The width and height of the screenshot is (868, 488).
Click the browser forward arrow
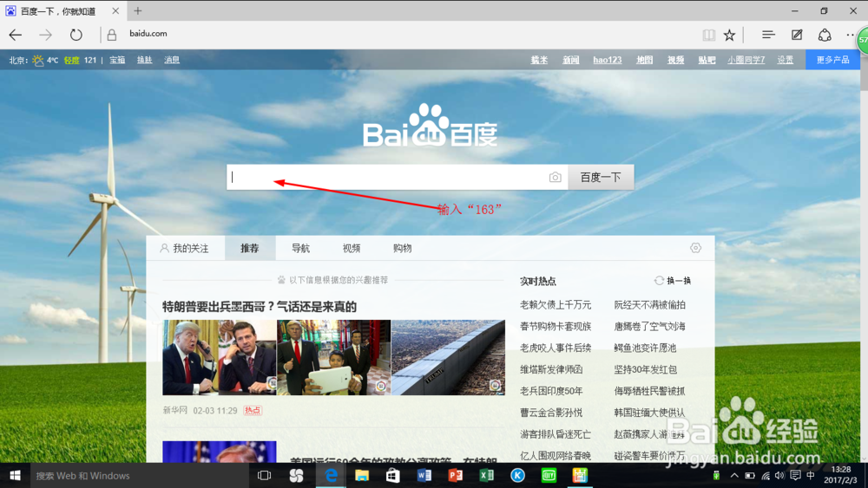(45, 35)
